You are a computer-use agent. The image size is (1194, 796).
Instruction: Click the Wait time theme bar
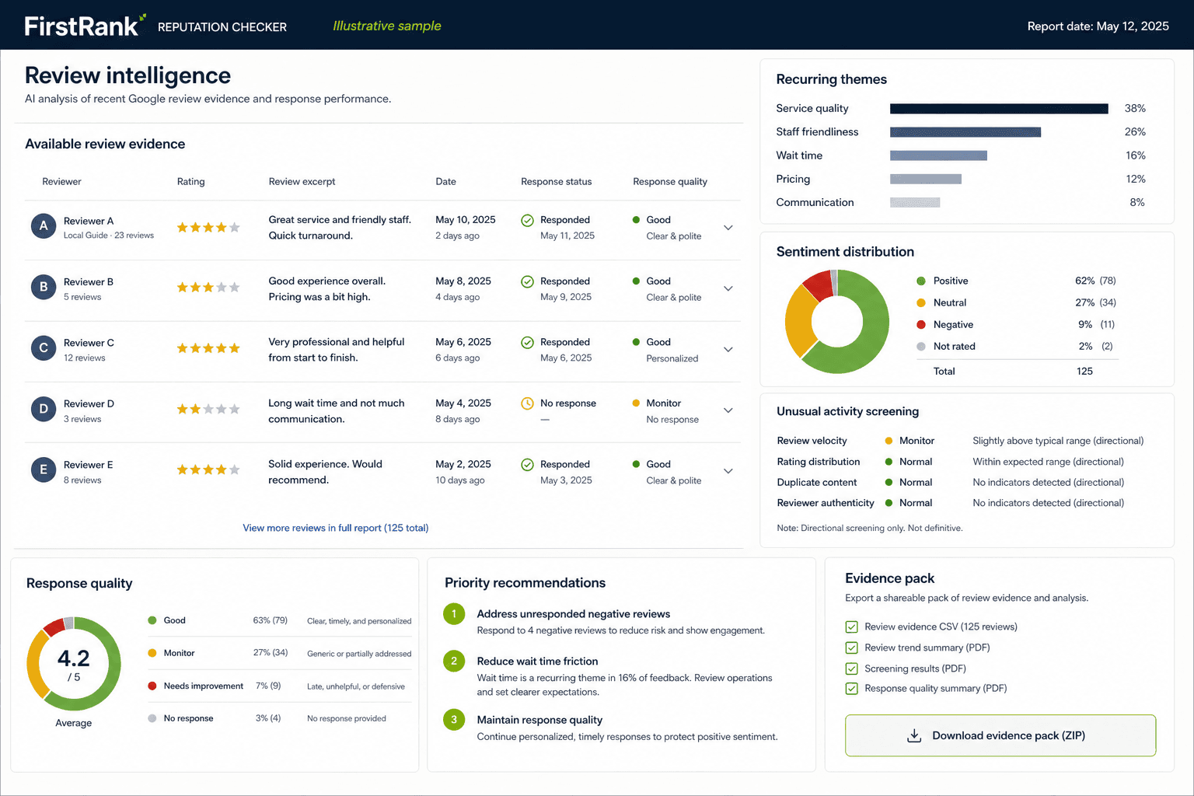point(938,155)
